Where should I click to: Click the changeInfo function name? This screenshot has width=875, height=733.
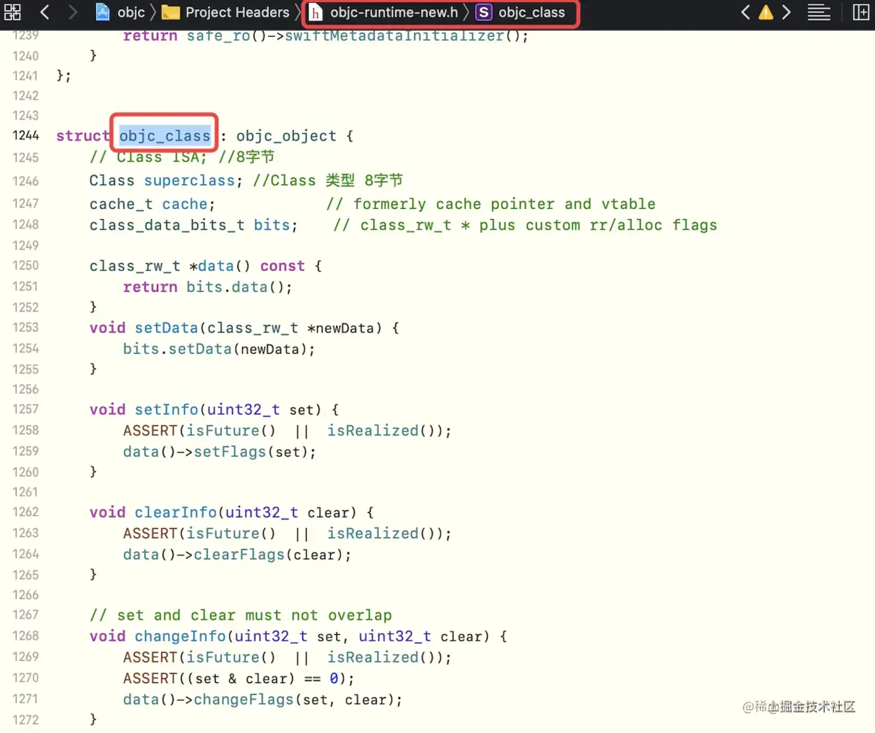pyautogui.click(x=180, y=637)
